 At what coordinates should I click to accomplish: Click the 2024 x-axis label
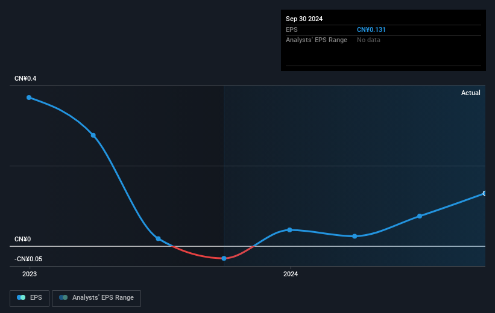click(x=291, y=274)
